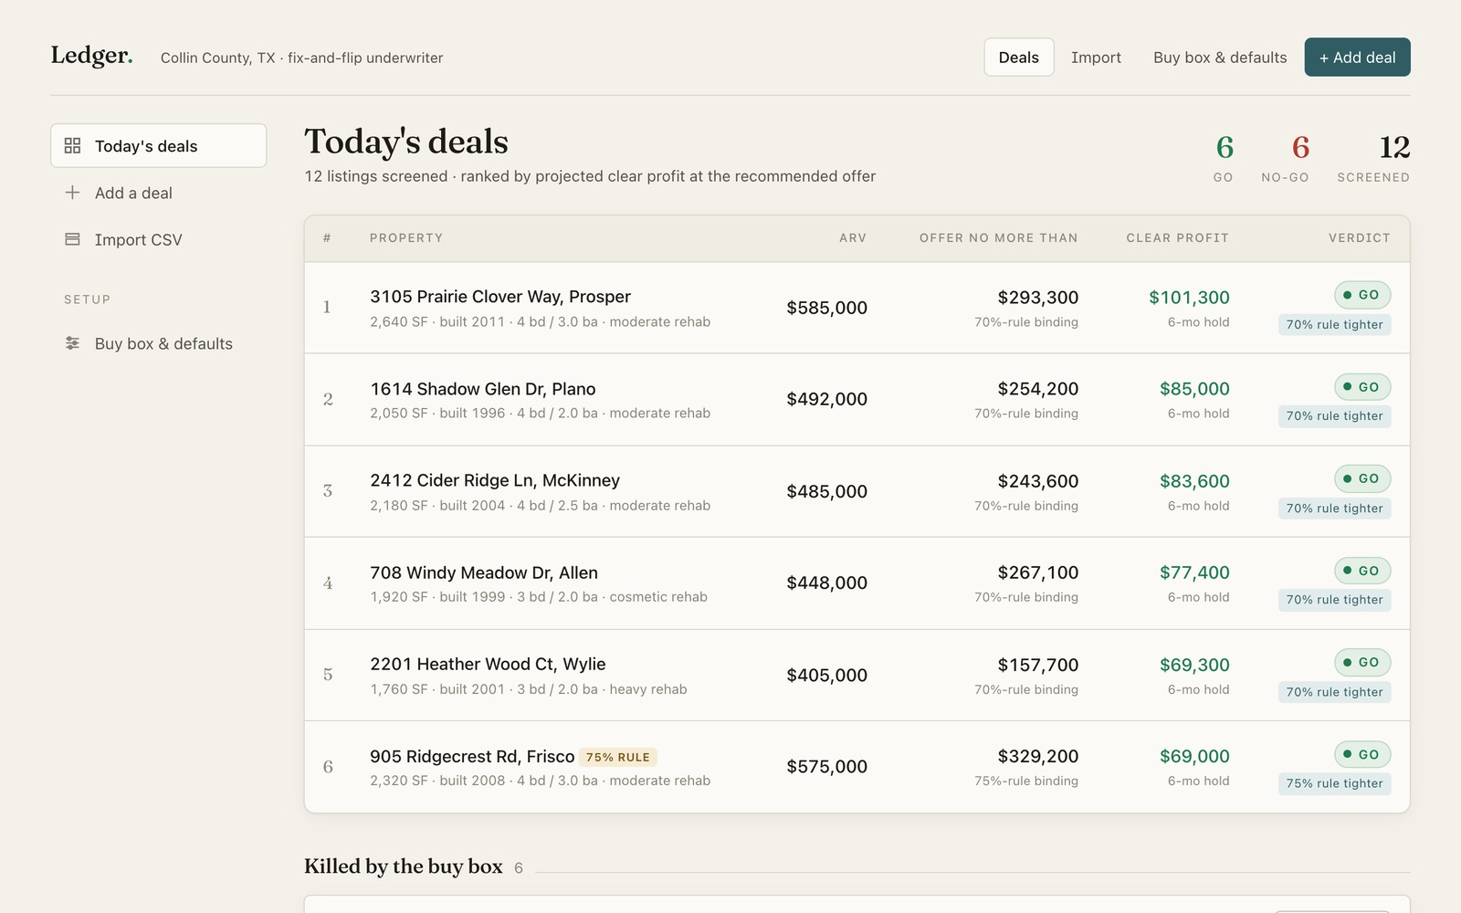Click the Clear Profit column header
The width and height of the screenshot is (1461, 913).
pyautogui.click(x=1177, y=238)
